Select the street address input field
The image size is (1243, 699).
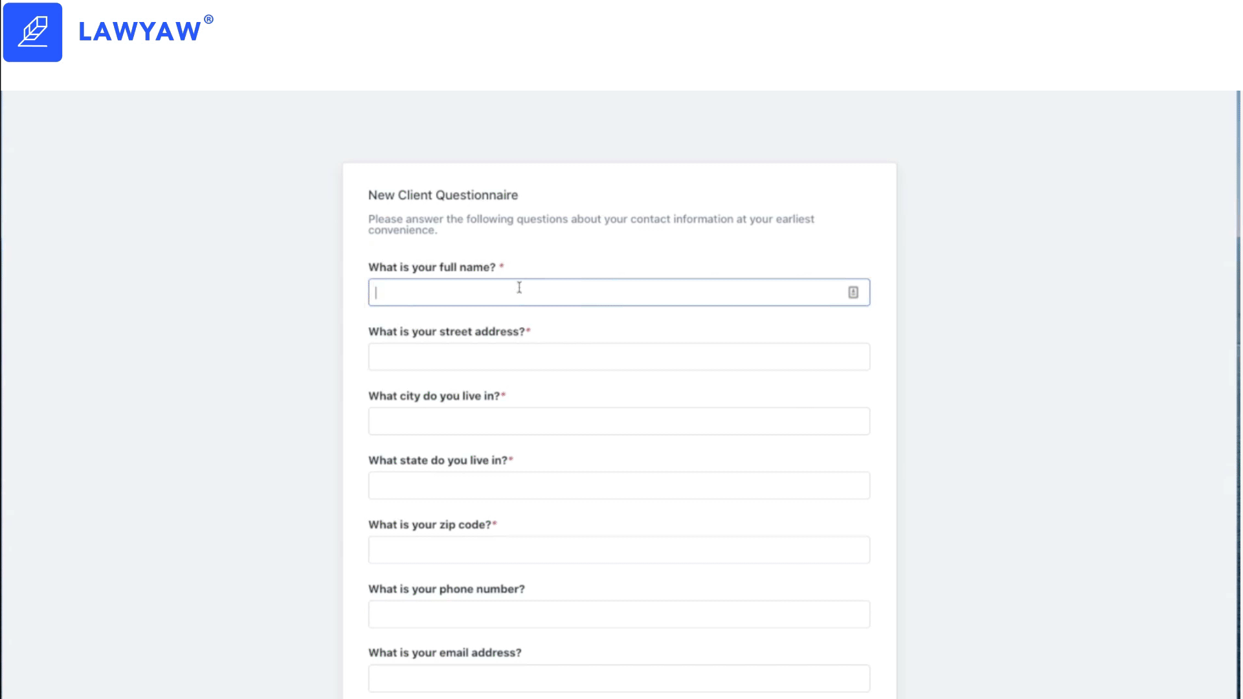point(619,357)
